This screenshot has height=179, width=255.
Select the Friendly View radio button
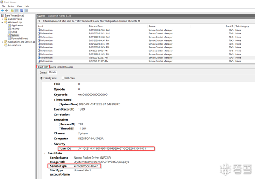coord(41,78)
